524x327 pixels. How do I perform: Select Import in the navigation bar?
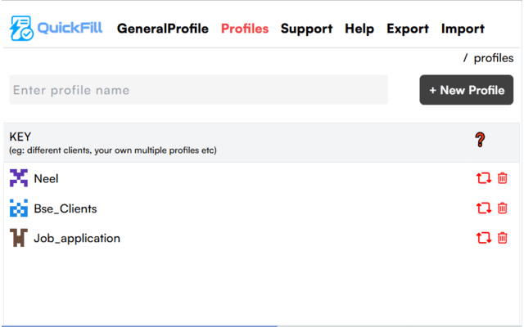(463, 29)
